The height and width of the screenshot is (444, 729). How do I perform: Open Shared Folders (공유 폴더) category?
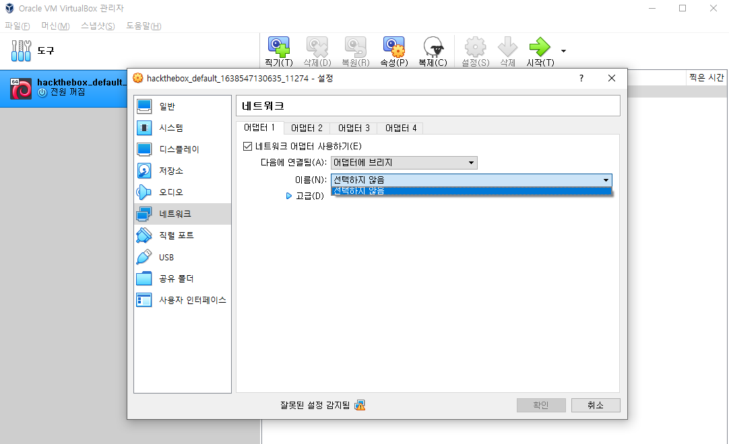pyautogui.click(x=182, y=279)
